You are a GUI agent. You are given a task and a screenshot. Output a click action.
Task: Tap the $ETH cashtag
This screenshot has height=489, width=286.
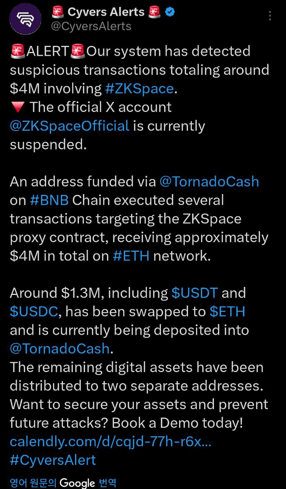click(227, 312)
